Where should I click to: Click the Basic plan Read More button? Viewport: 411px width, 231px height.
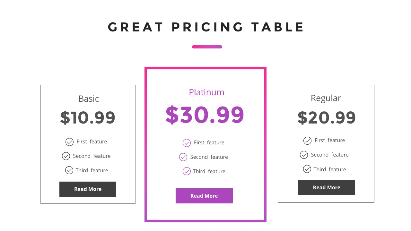click(x=88, y=189)
